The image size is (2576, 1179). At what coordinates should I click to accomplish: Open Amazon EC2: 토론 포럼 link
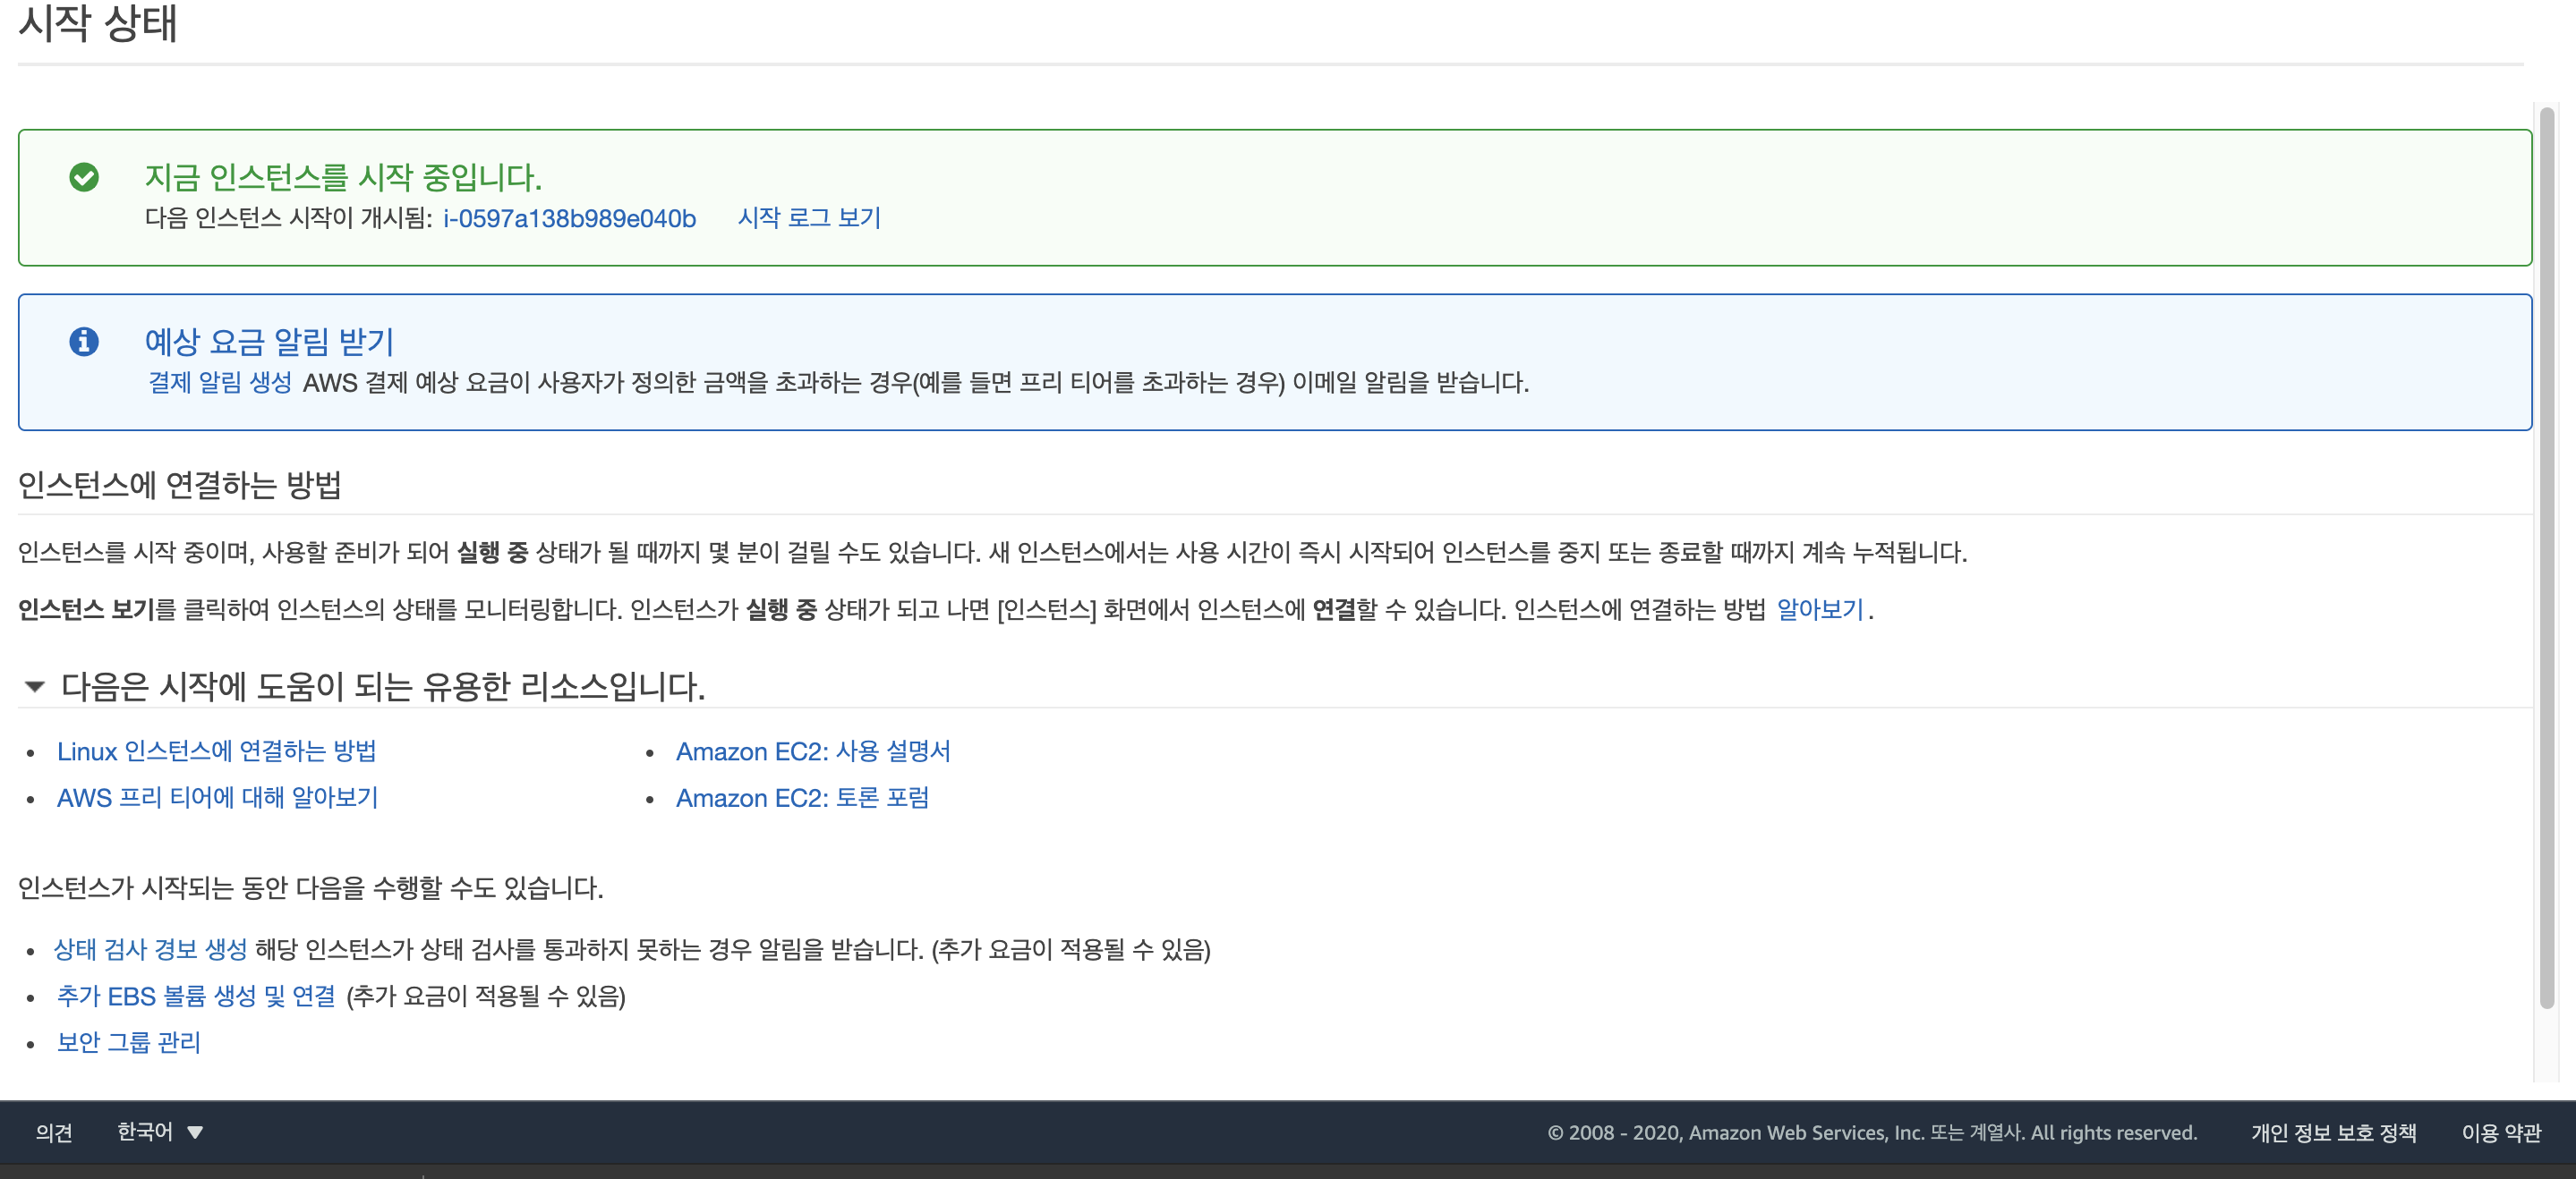tap(802, 798)
